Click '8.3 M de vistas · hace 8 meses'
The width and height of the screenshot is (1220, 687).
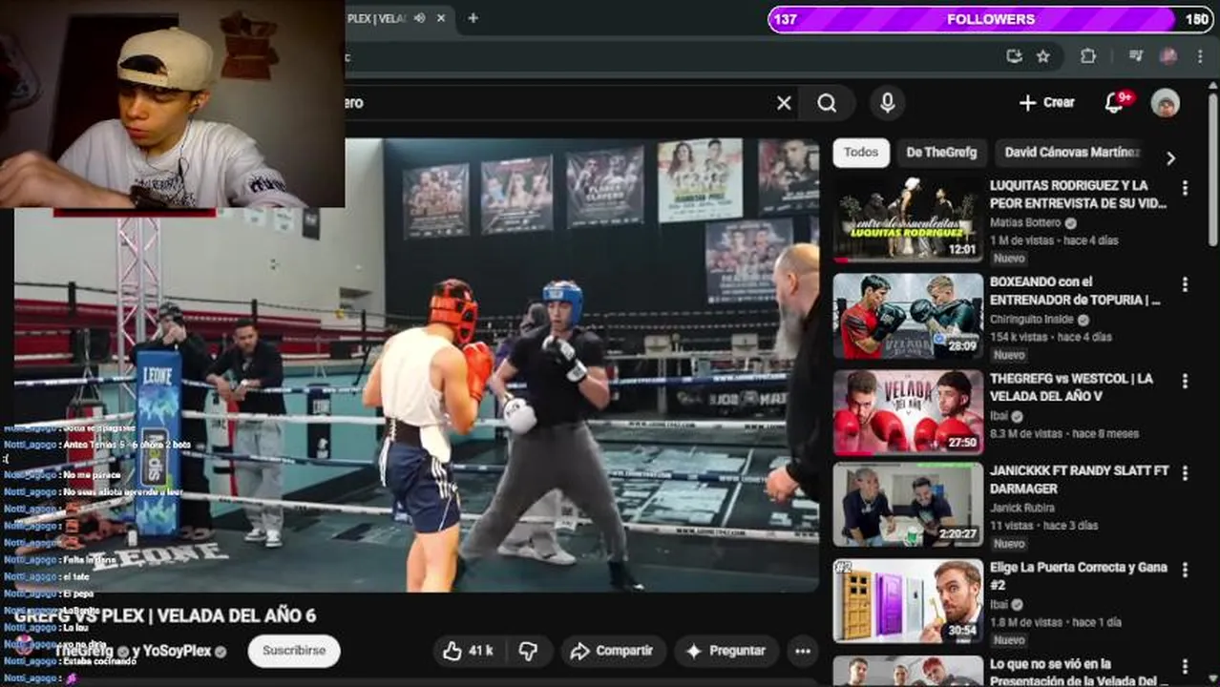[1064, 433]
